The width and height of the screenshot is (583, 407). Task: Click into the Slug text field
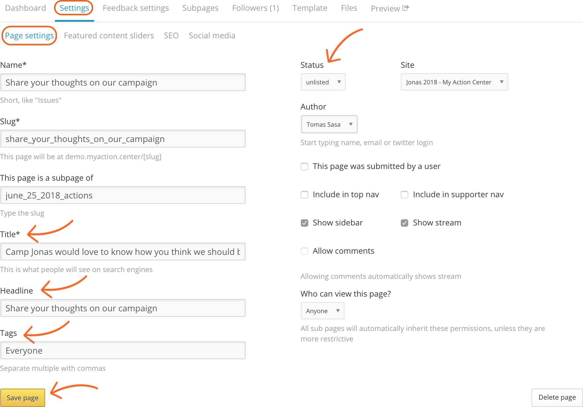[123, 139]
